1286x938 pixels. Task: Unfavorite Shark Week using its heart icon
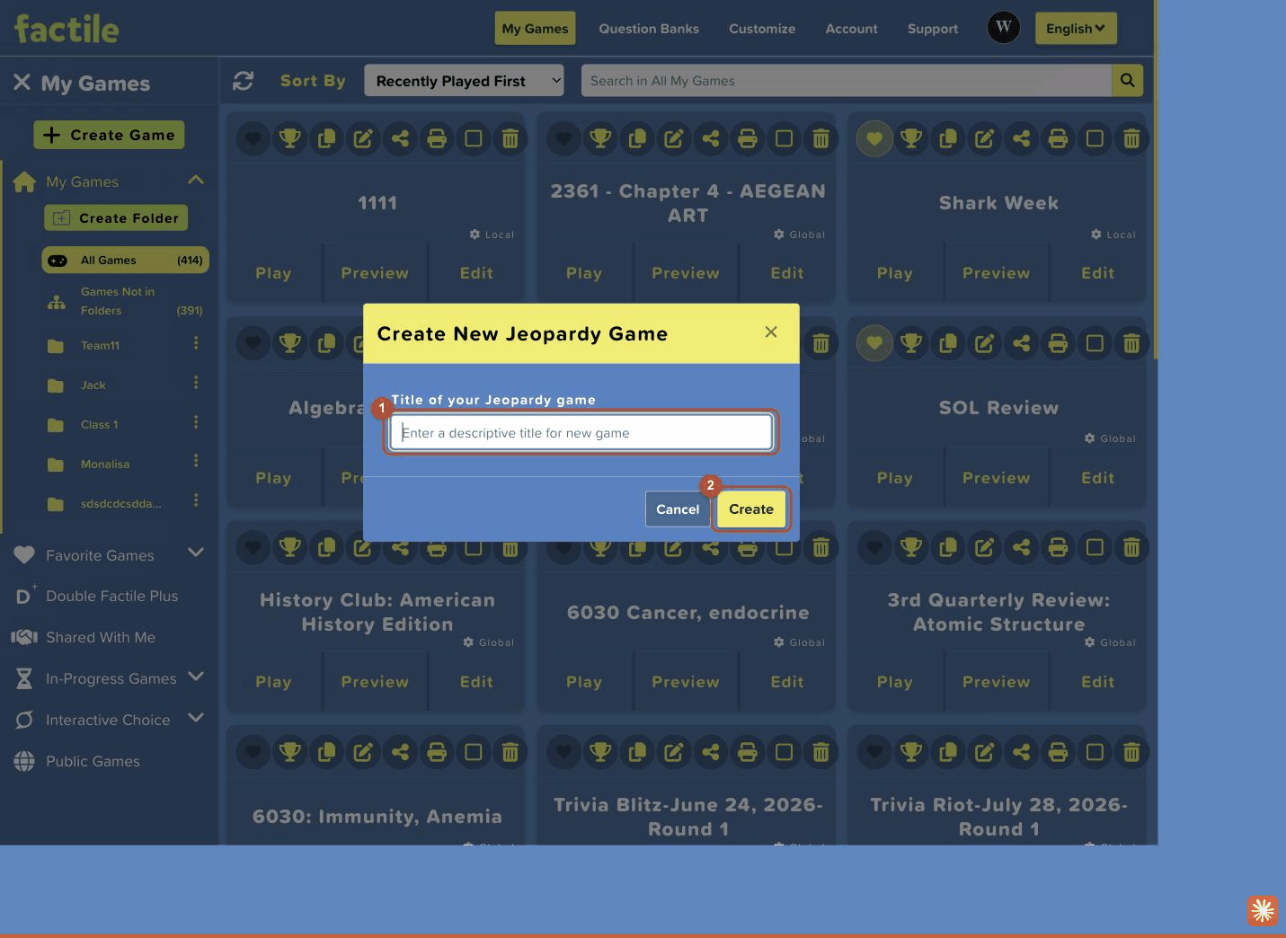click(x=874, y=138)
